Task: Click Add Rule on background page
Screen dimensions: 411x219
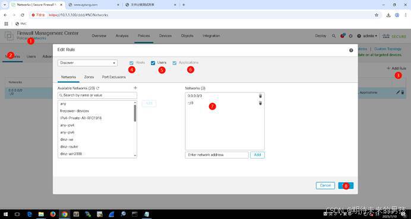Action: tap(396, 68)
